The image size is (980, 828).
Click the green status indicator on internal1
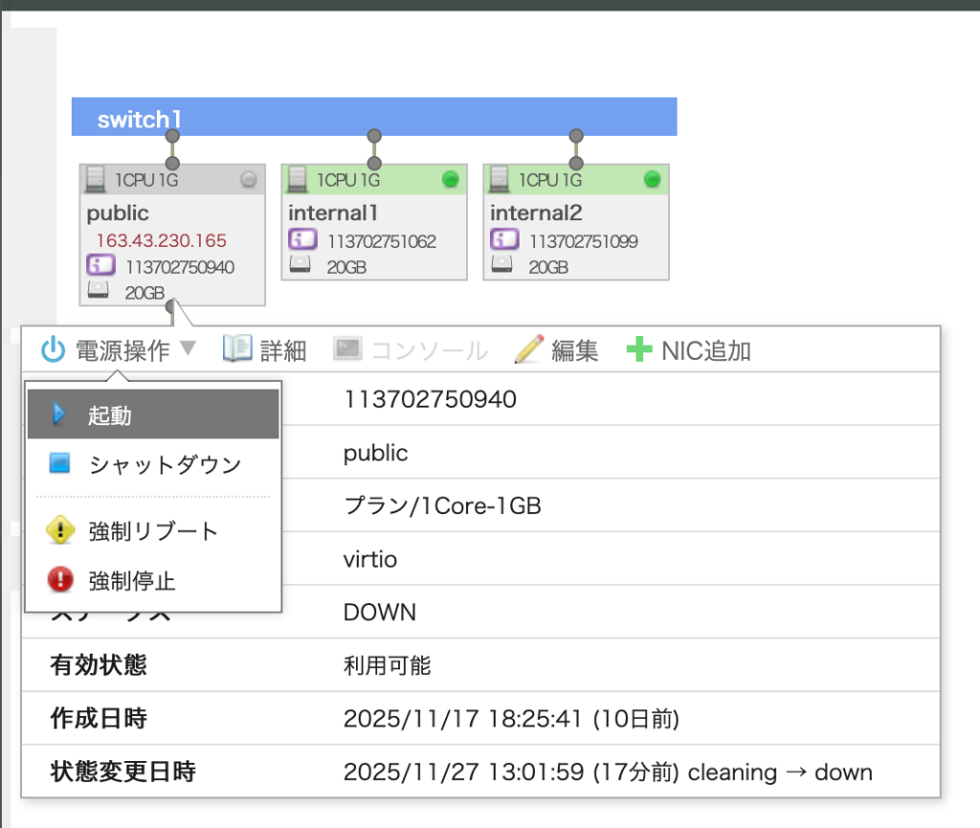[x=450, y=179]
